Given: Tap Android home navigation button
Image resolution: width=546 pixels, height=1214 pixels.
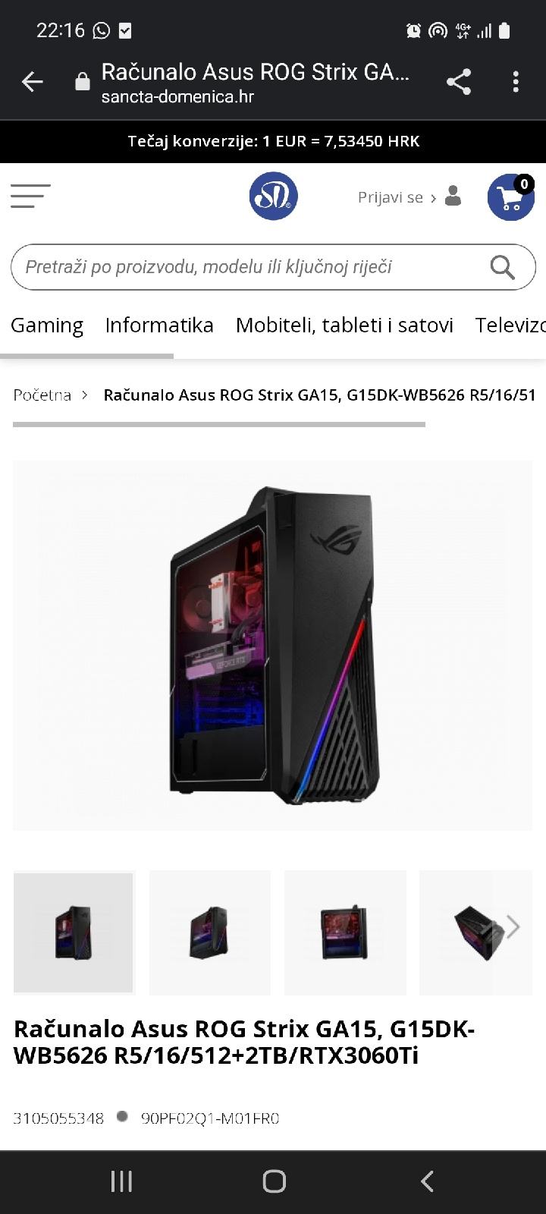Looking at the screenshot, I should tap(274, 1181).
